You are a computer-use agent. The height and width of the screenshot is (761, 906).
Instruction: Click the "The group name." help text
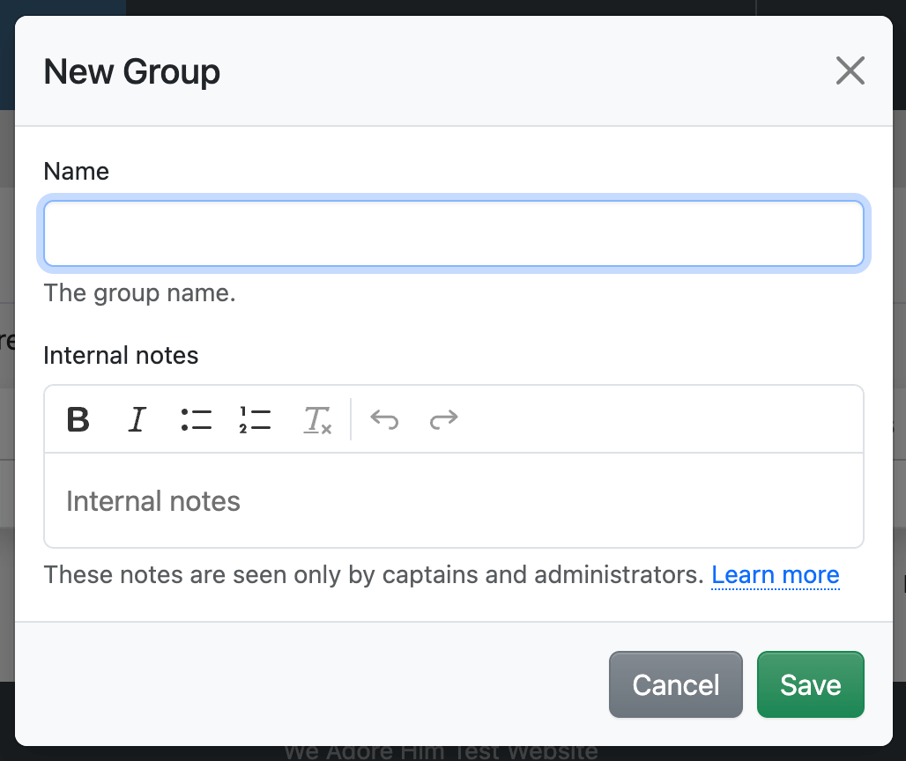coord(140,292)
